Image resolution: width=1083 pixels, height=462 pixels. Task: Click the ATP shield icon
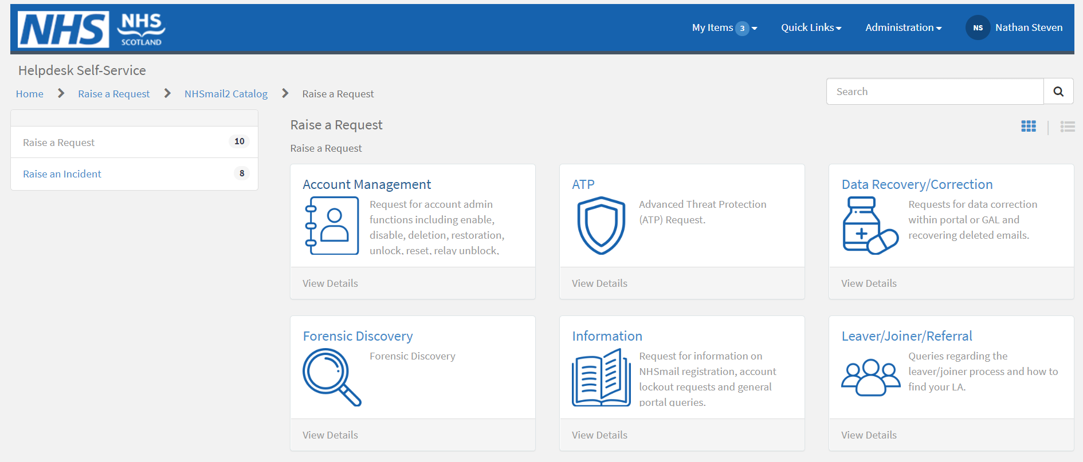[x=601, y=226]
